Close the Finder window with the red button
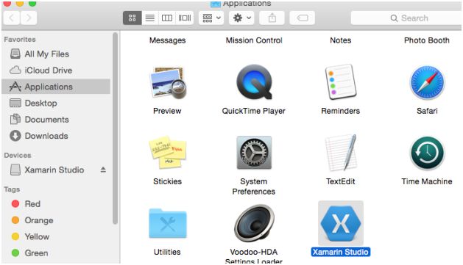The height and width of the screenshot is (265, 463). tap(7, 4)
